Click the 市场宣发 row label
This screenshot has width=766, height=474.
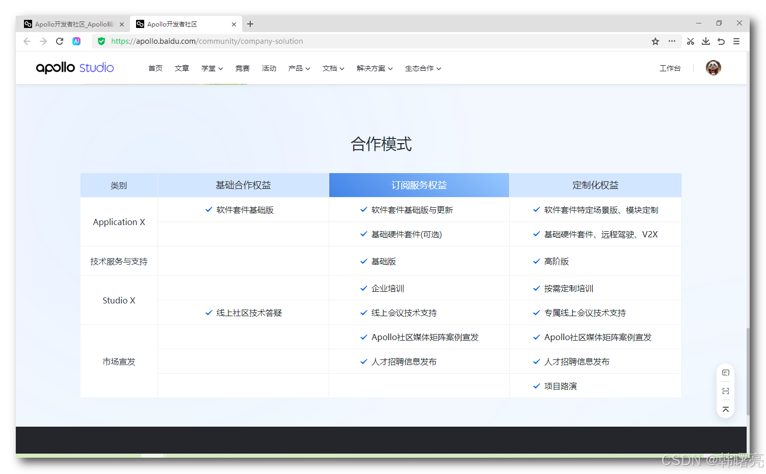click(x=119, y=361)
